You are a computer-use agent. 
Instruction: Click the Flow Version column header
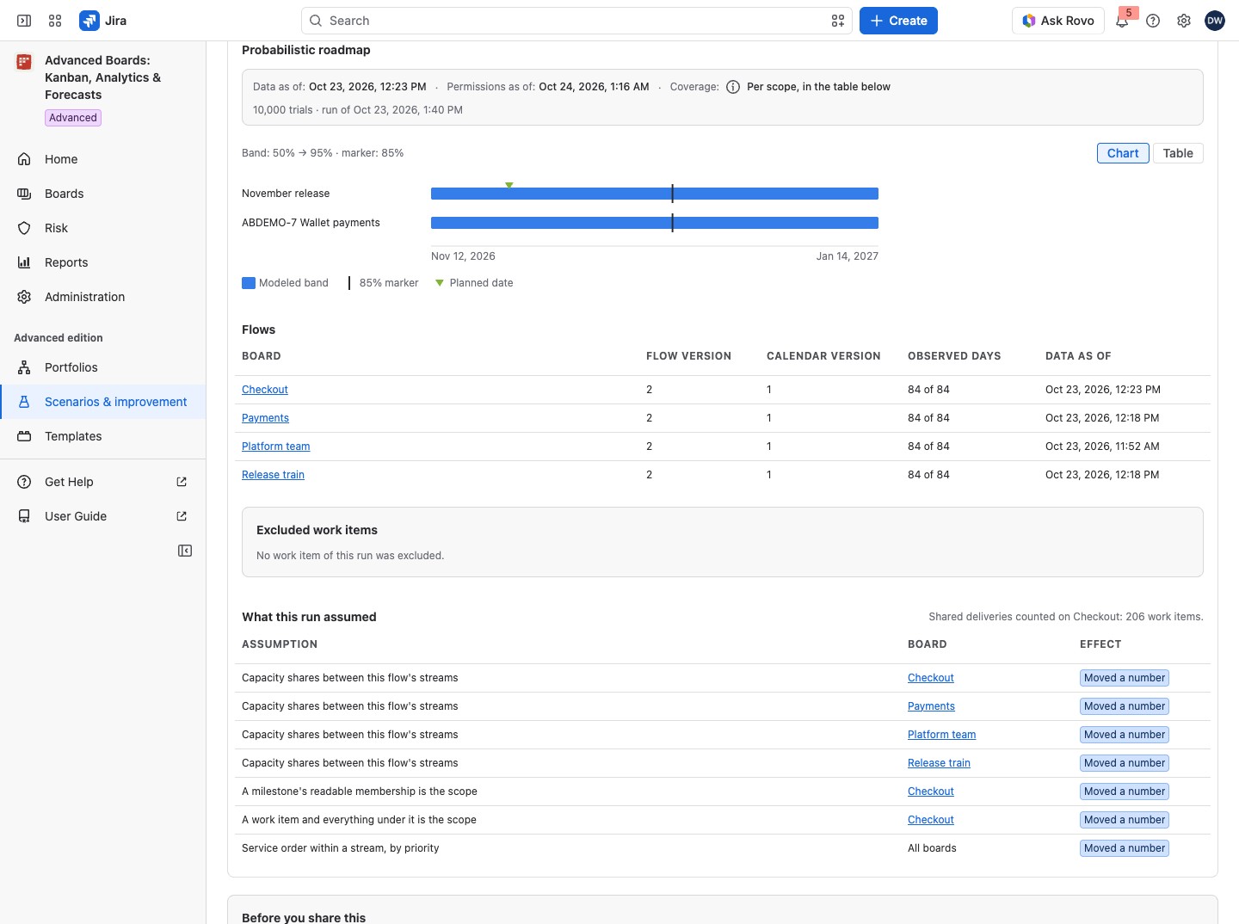(688, 356)
